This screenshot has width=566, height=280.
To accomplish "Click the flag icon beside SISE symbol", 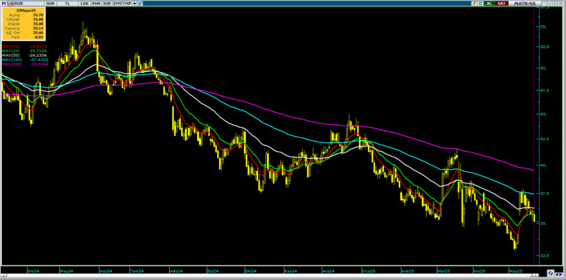I will point(10,3).
